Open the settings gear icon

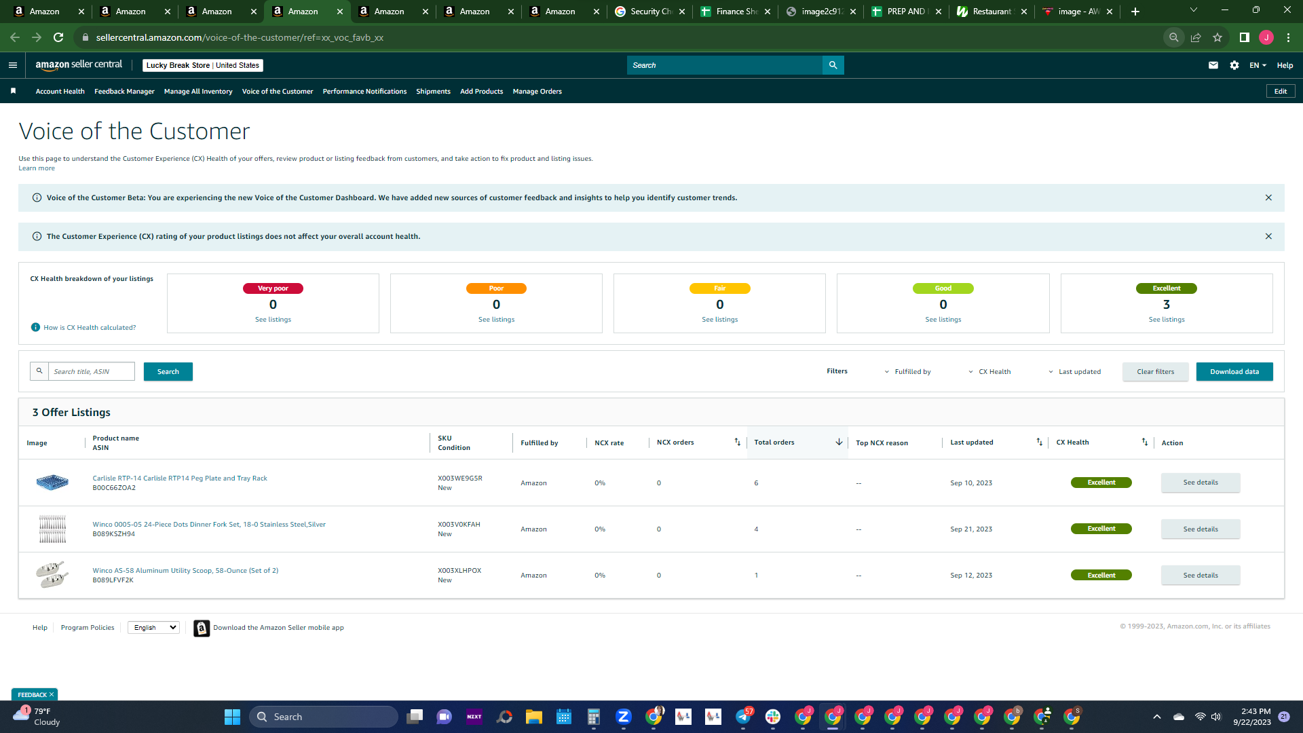pos(1234,65)
